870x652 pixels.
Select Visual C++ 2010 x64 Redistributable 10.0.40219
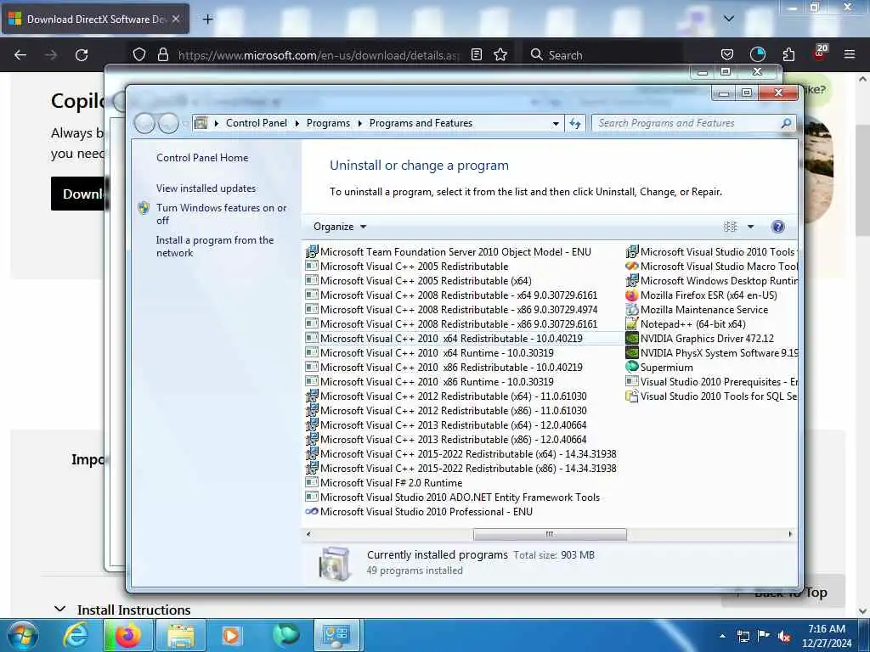pos(443,338)
